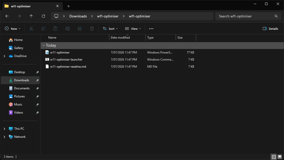Viewport: 284px width, 160px height.
Task: Refresh the current folder view
Action: [x=43, y=16]
